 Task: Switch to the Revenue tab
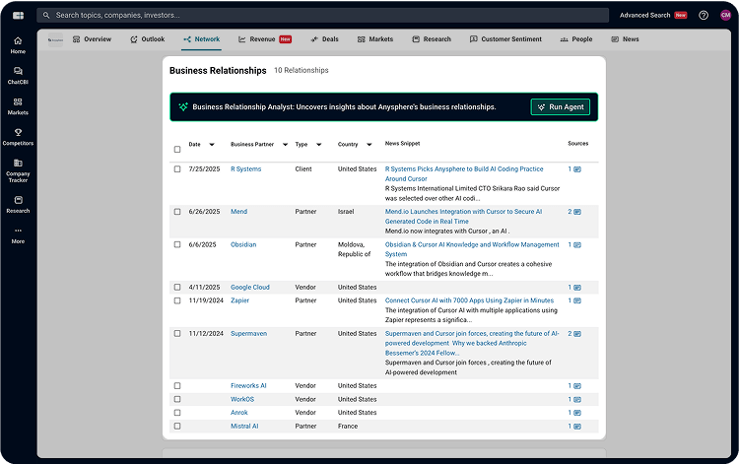tap(262, 39)
